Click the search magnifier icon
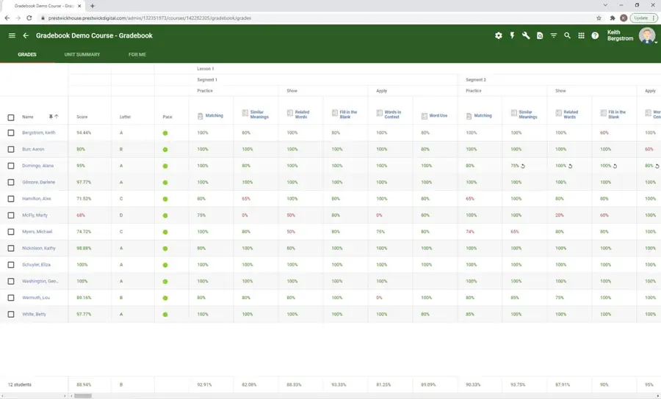Screen dimensions: 661x399 click(x=567, y=35)
